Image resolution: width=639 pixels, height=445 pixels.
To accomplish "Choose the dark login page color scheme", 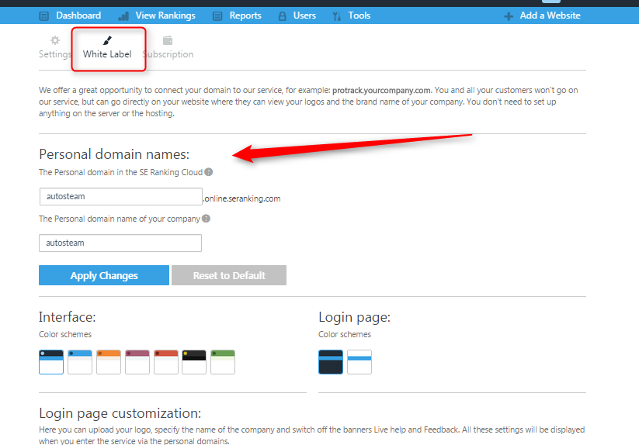I will click(331, 362).
